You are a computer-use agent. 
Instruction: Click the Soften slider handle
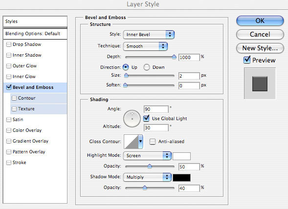click(x=125, y=85)
